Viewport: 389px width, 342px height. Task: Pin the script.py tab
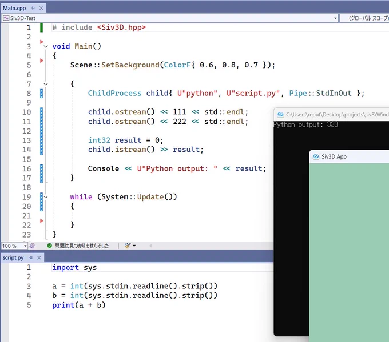tap(30, 258)
